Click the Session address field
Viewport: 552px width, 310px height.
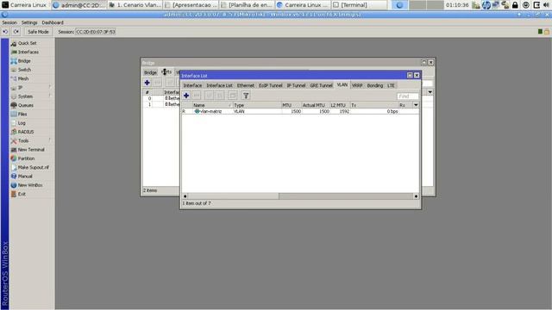pos(96,32)
